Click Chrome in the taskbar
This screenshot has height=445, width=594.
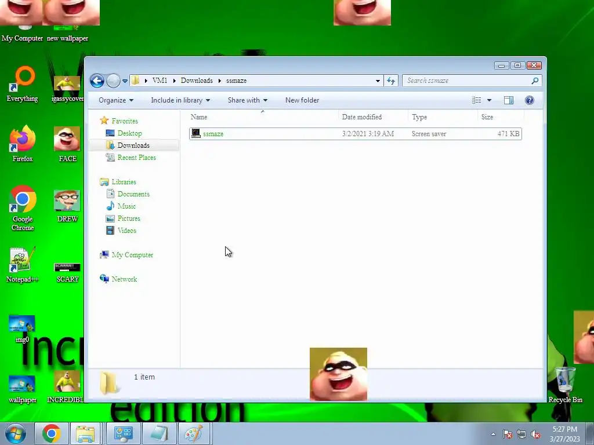coord(52,433)
